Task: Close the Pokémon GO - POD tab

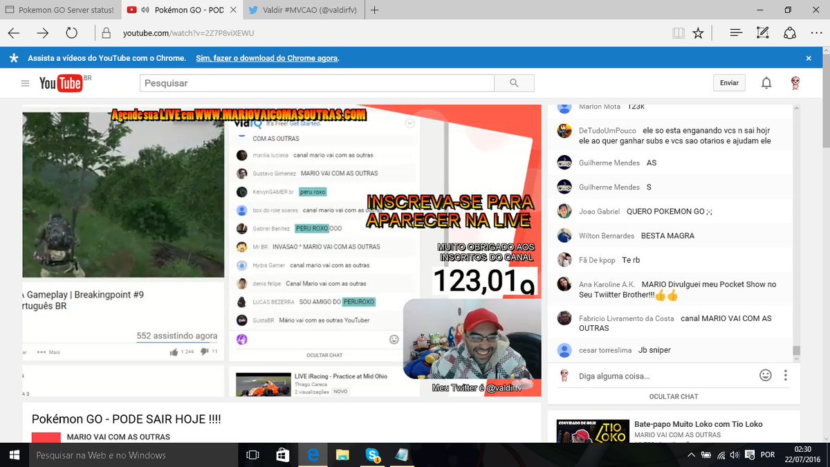Action: (234, 10)
